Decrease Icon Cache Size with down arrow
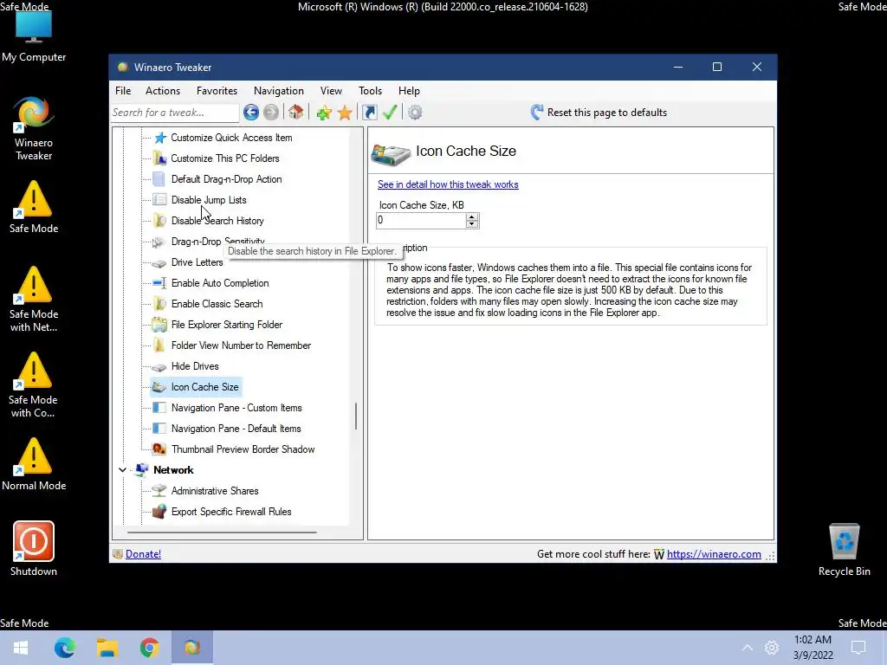Image resolution: width=887 pixels, height=665 pixels. 472,224
